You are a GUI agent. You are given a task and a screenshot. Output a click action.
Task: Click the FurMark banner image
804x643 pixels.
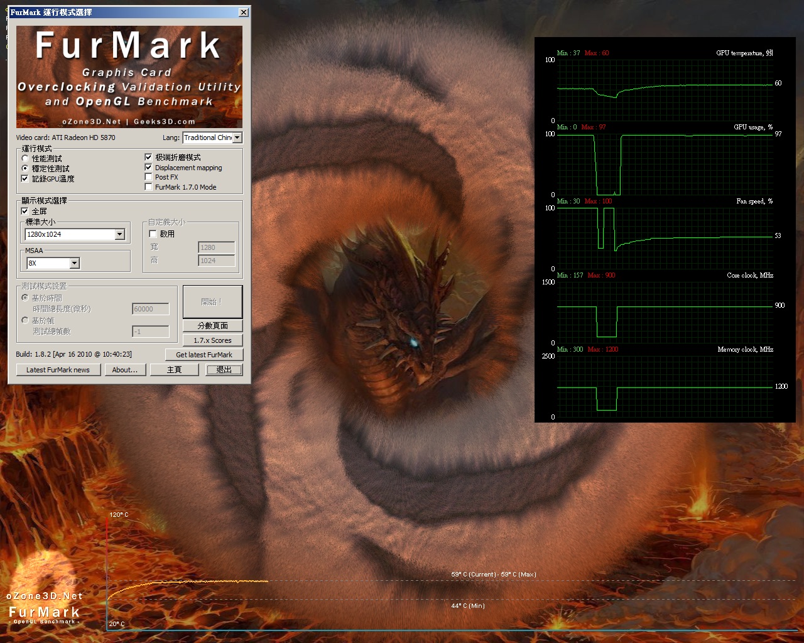(129, 77)
